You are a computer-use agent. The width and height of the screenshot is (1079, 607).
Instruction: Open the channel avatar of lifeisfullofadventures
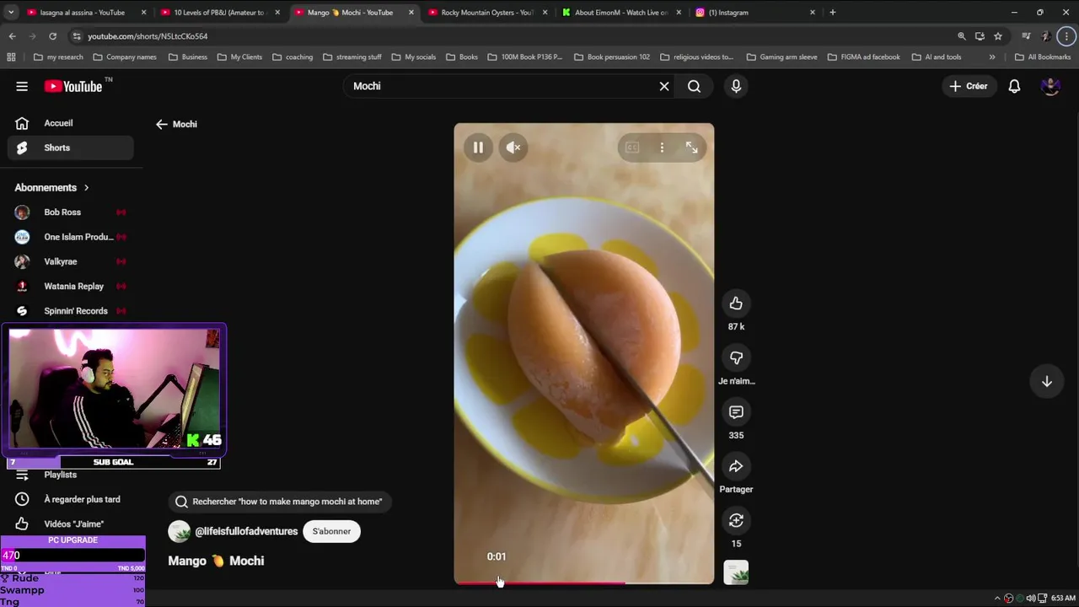(x=179, y=531)
